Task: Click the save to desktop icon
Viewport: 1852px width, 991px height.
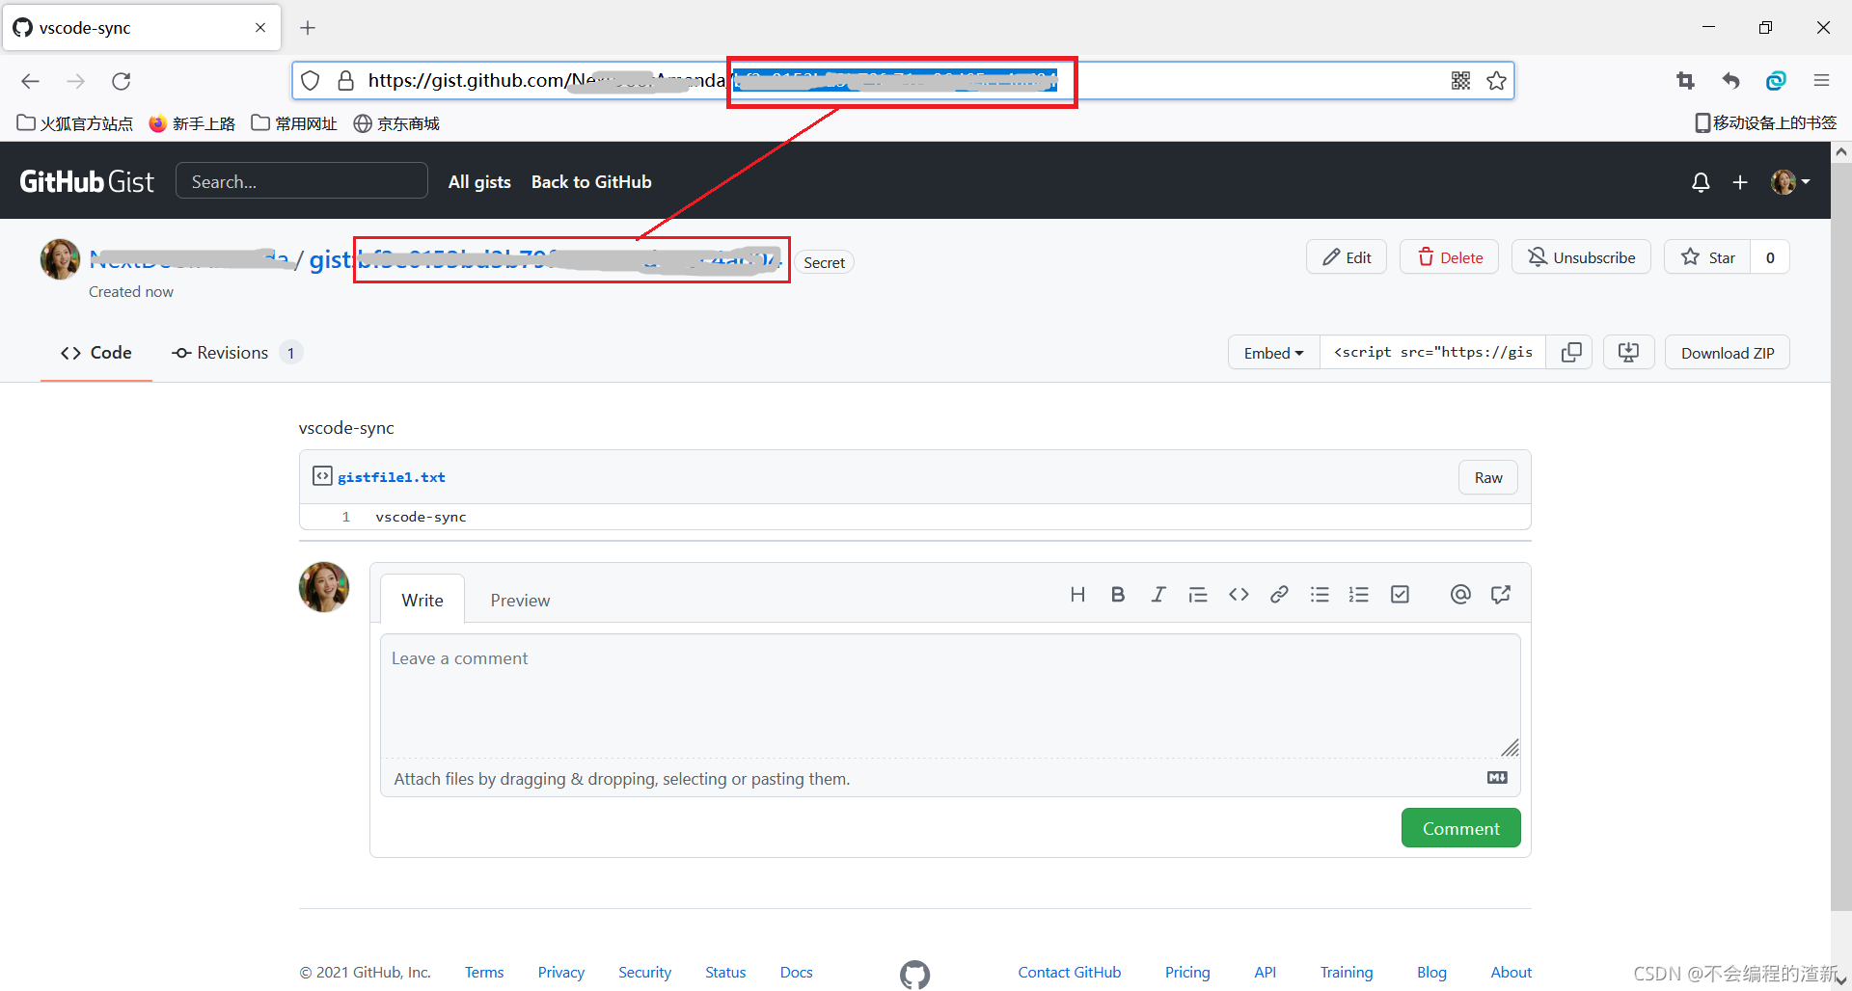Action: coord(1629,353)
